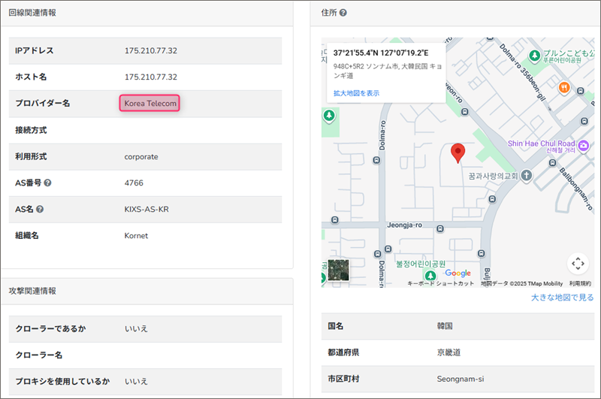The image size is (601, 399).
Task: Switch to satellite view thumbnail
Action: pos(339,271)
